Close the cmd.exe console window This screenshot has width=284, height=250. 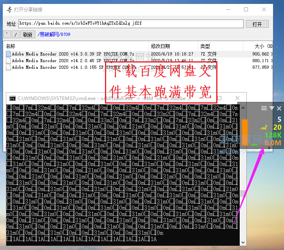[x=237, y=98]
